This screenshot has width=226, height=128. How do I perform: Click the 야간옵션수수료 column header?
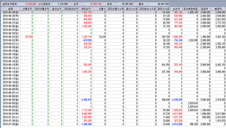tap(148, 9)
